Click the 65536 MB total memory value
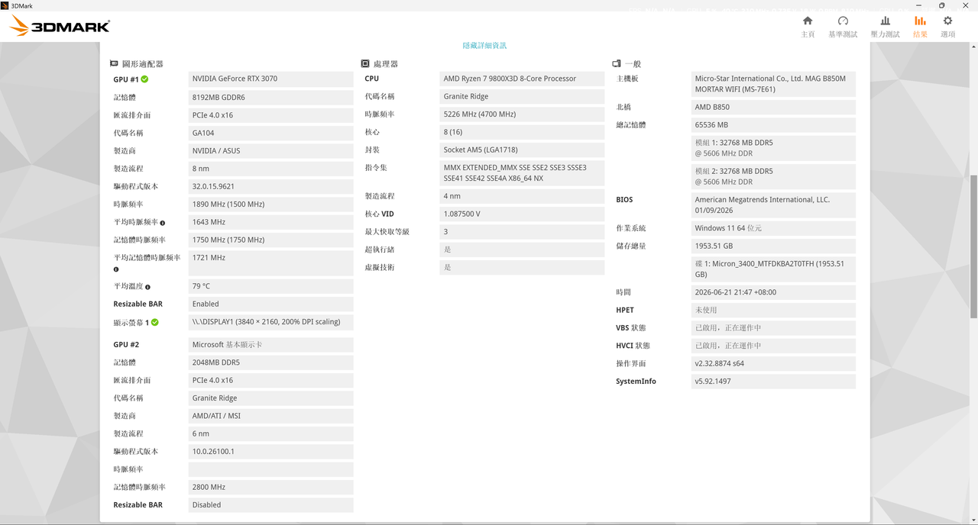 pos(773,125)
